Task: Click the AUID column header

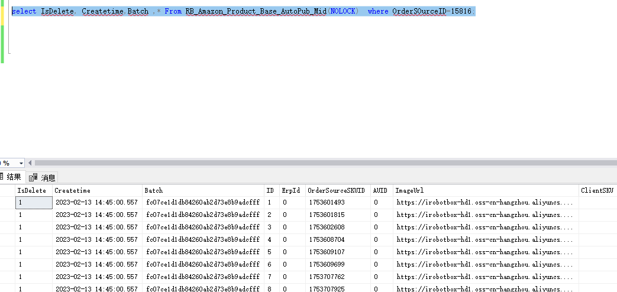Action: coord(382,190)
